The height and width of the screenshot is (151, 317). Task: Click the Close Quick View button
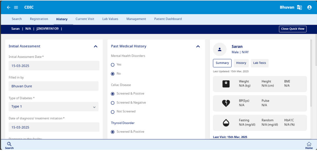[293, 29]
